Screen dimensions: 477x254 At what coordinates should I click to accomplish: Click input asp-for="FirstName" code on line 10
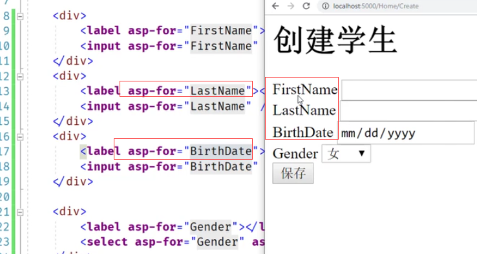click(169, 46)
